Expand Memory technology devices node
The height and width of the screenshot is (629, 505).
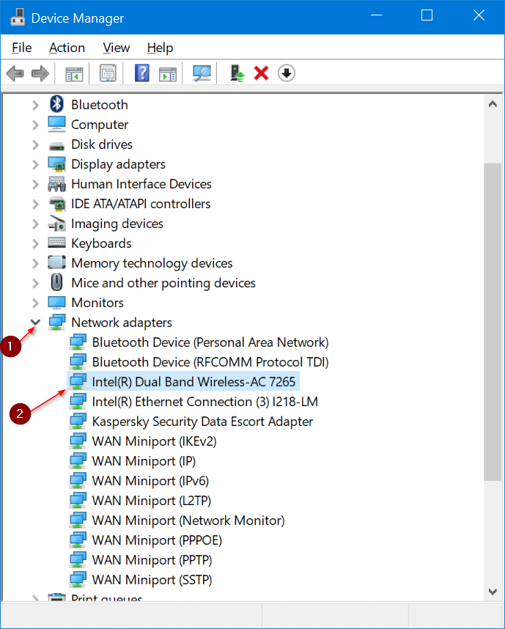coord(35,263)
